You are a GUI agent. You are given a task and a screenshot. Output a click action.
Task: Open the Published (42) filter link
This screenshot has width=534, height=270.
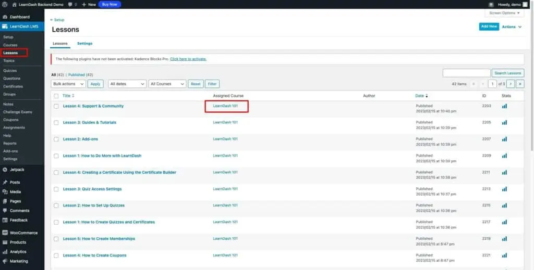click(81, 75)
